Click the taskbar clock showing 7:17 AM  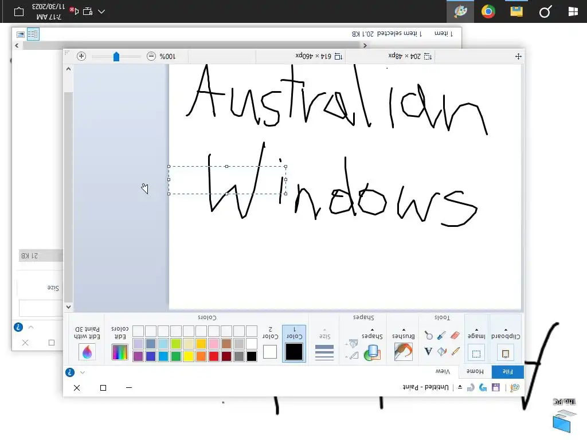click(49, 11)
